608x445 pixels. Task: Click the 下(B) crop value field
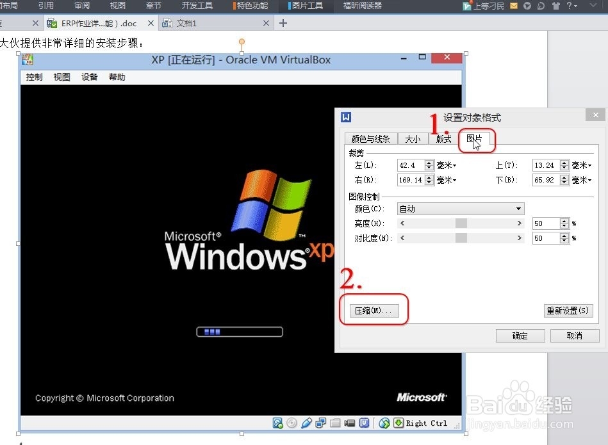[546, 180]
